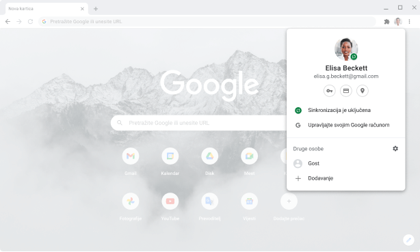Click Dodavanje to add a person
Image resolution: width=420 pixels, height=252 pixels.
[346, 178]
